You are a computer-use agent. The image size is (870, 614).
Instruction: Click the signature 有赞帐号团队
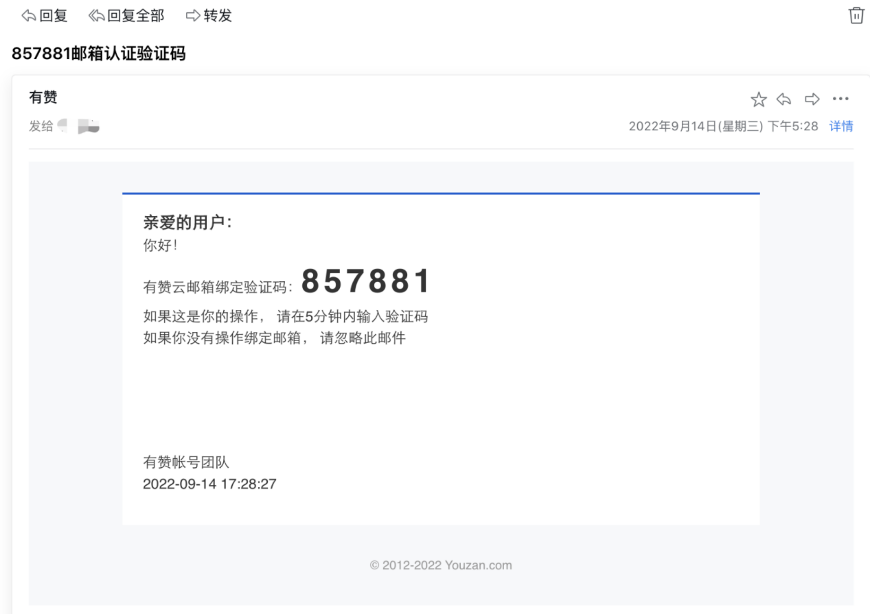click(186, 462)
